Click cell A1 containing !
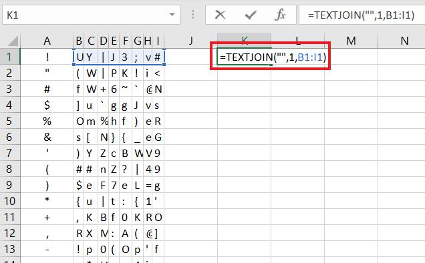Viewport: 425px width, 263px height. click(47, 57)
